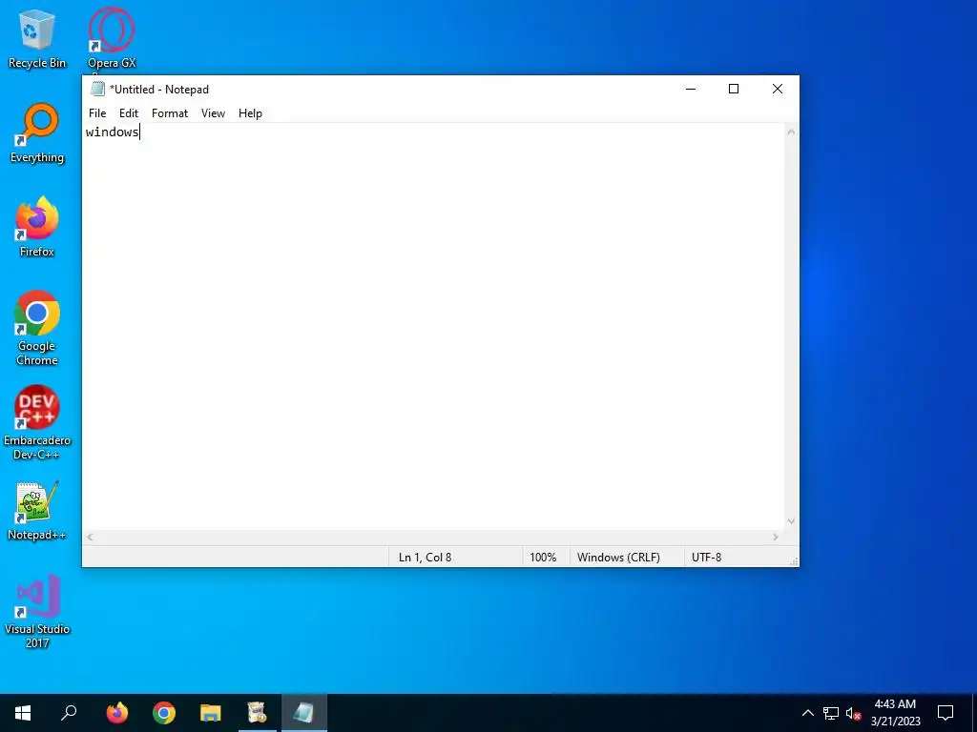Click the horizontal scrollbar left arrow
Image resolution: width=977 pixels, height=732 pixels.
tap(90, 538)
